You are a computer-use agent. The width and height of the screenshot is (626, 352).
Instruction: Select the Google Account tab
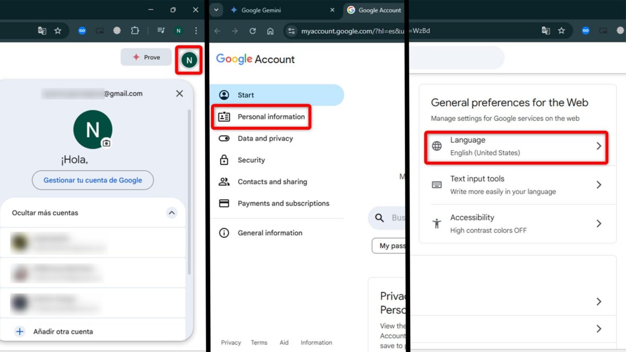tap(374, 10)
